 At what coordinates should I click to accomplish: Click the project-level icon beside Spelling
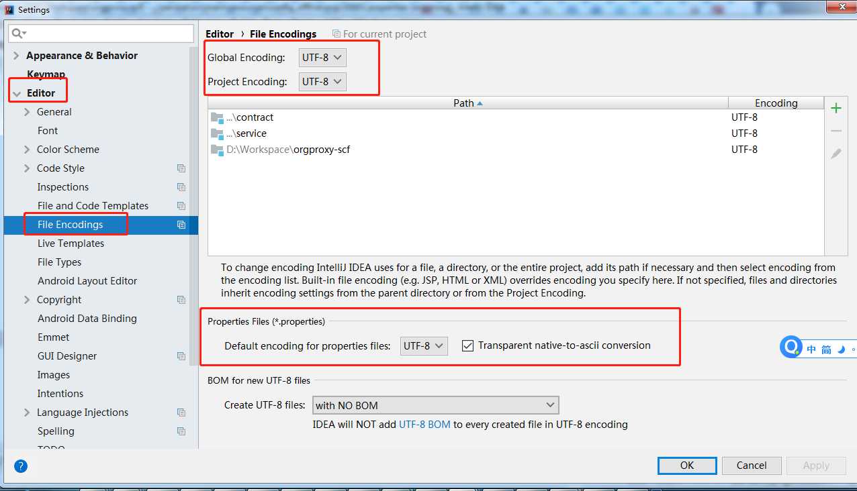pyautogui.click(x=181, y=431)
